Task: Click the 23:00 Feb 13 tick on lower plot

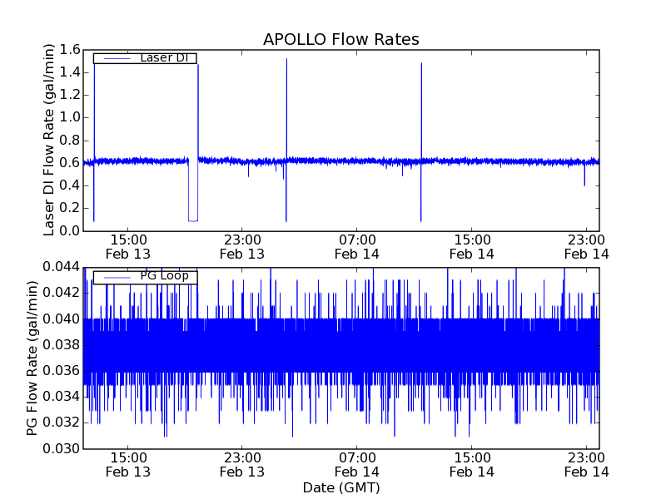Action: (x=241, y=464)
